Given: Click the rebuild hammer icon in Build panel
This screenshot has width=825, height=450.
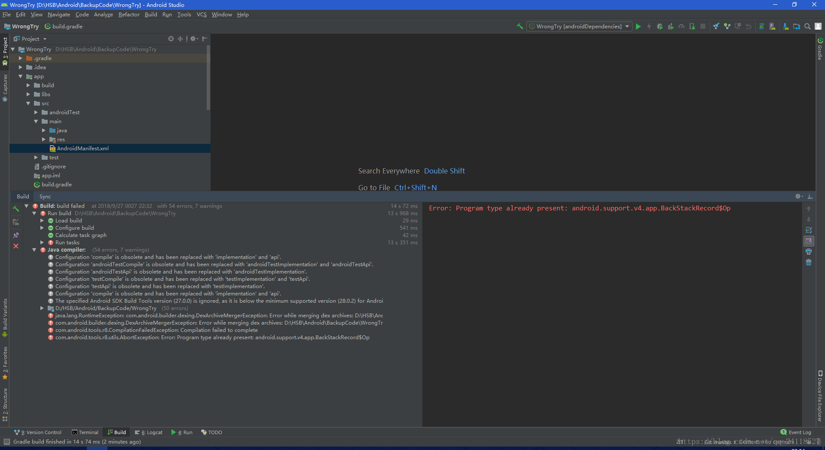Looking at the screenshot, I should coord(16,208).
